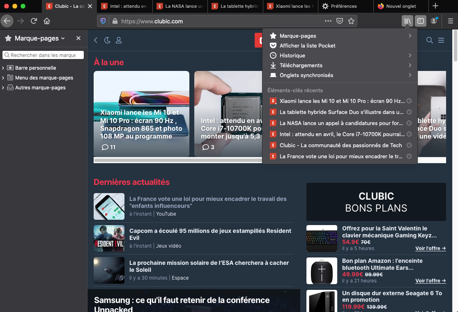Open ESA mission solaire article link
This screenshot has width=458, height=312.
[209, 266]
